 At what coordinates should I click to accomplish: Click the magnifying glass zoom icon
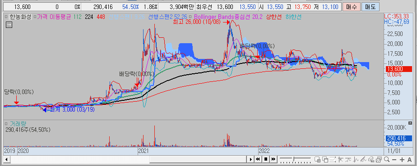click(387, 159)
